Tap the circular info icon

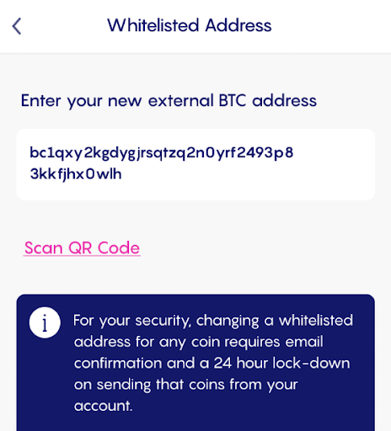coord(45,322)
